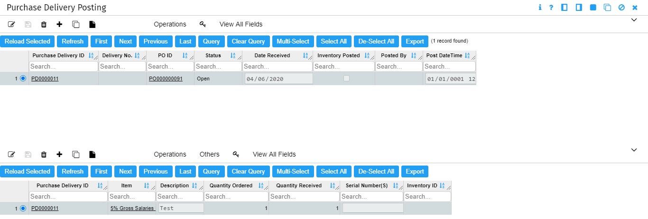Open the Others menu
This screenshot has height=219, width=648.
210,154
